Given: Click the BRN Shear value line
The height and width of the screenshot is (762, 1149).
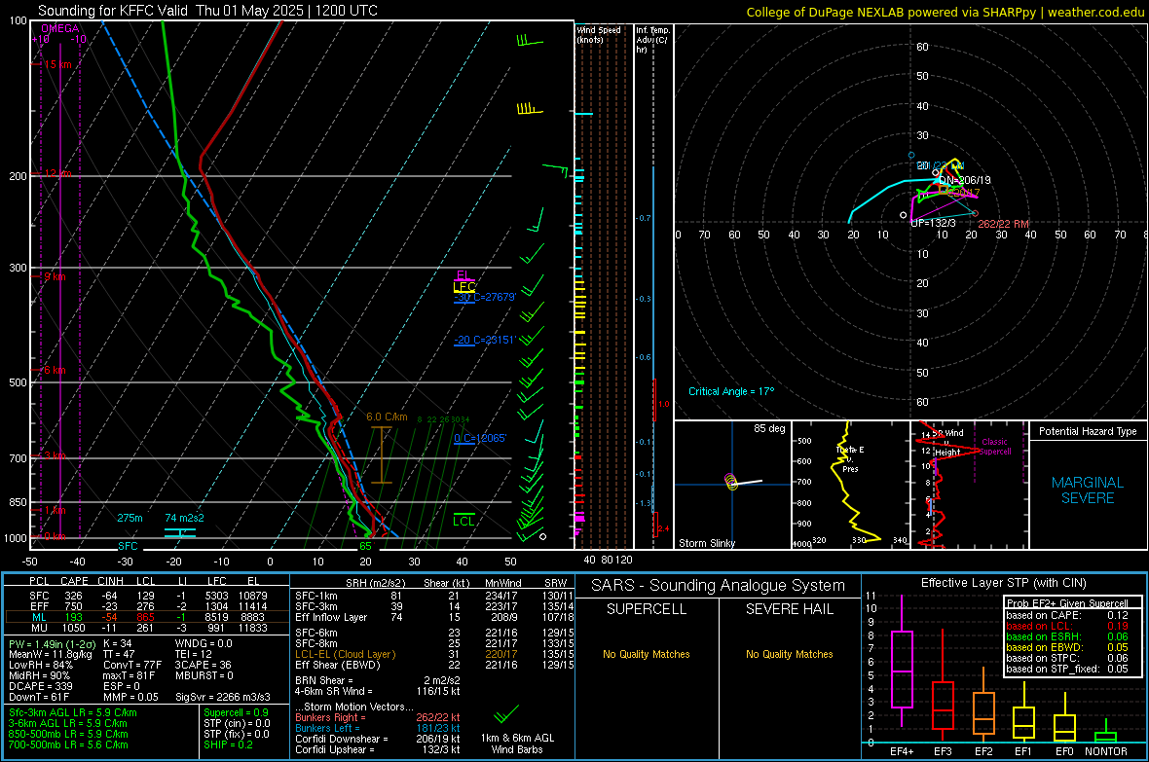Looking at the screenshot, I should 378,680.
